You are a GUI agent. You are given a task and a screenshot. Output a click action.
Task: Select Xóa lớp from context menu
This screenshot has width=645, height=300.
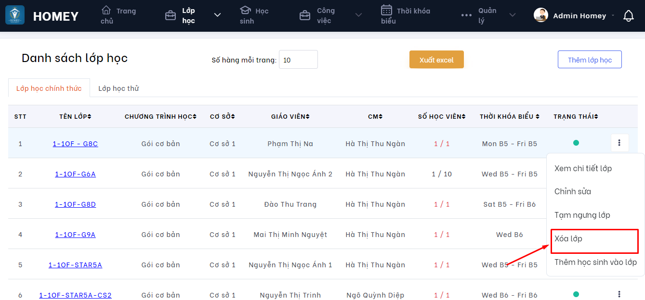pyautogui.click(x=568, y=239)
